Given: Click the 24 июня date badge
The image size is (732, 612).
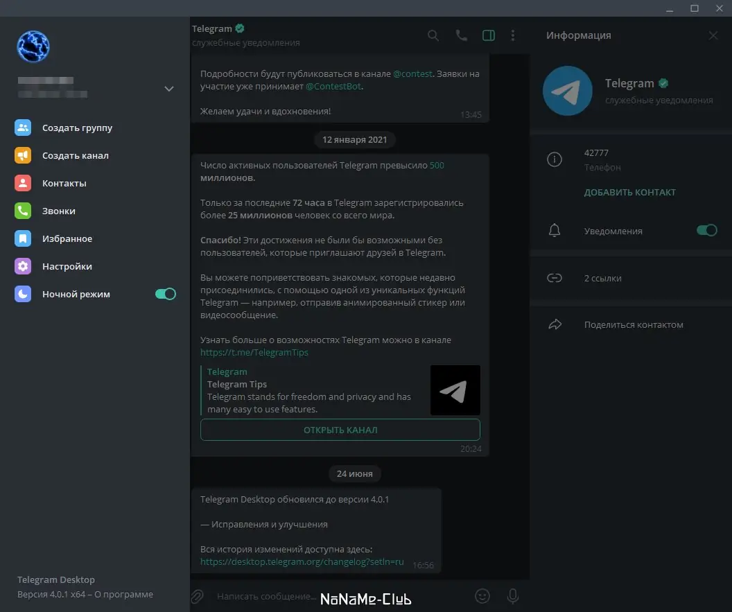Looking at the screenshot, I should pos(354,473).
